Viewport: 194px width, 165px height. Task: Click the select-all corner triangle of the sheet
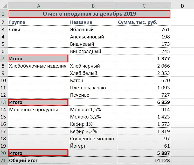coord(4,6)
